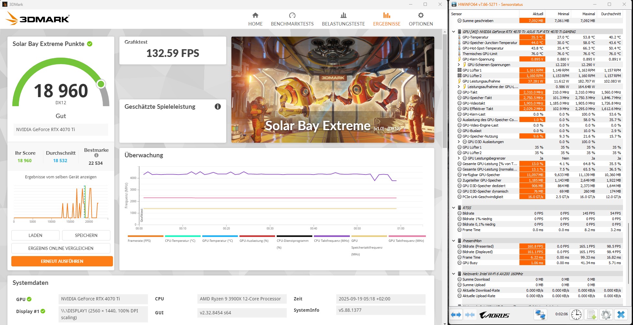Click the SPEICHERN button
Screen dimensions: 633x325
click(x=86, y=235)
